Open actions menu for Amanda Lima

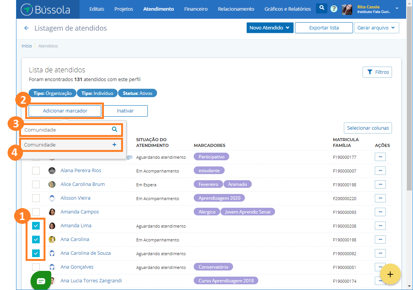click(x=380, y=226)
